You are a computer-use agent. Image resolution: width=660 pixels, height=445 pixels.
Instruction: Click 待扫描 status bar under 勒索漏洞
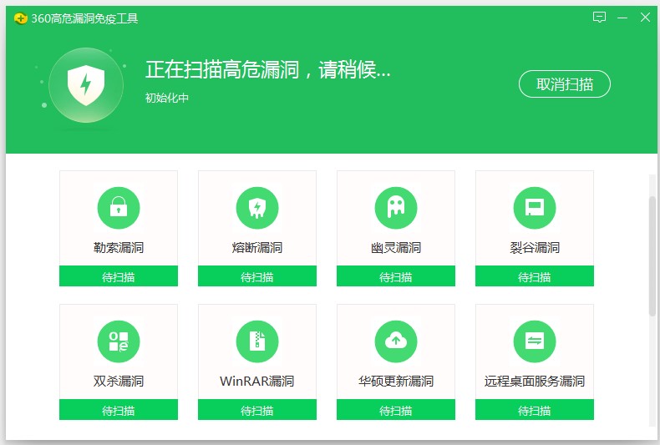click(x=118, y=276)
